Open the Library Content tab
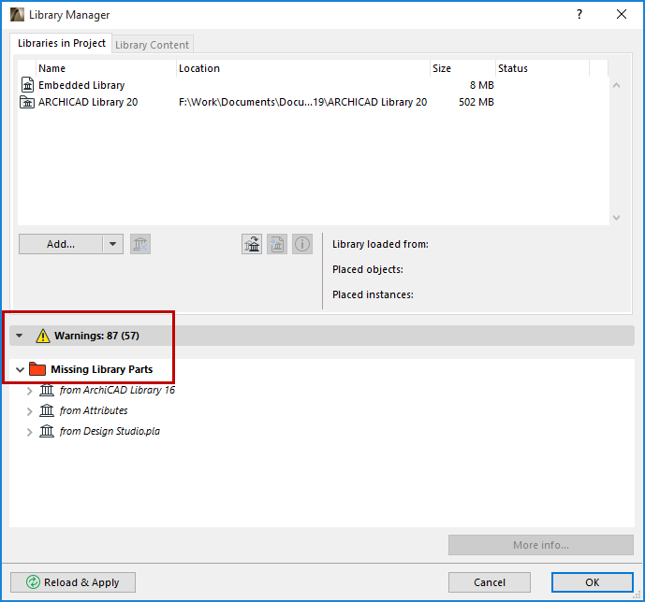 pos(153,45)
